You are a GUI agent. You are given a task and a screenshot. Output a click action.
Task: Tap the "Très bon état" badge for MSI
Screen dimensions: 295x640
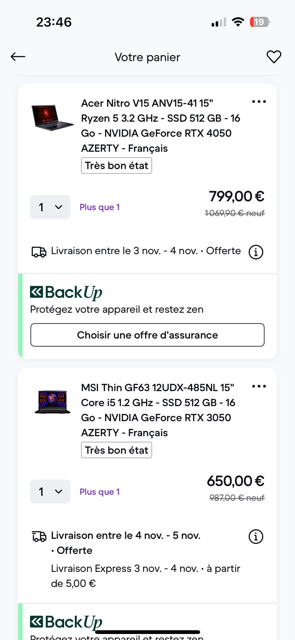117,450
